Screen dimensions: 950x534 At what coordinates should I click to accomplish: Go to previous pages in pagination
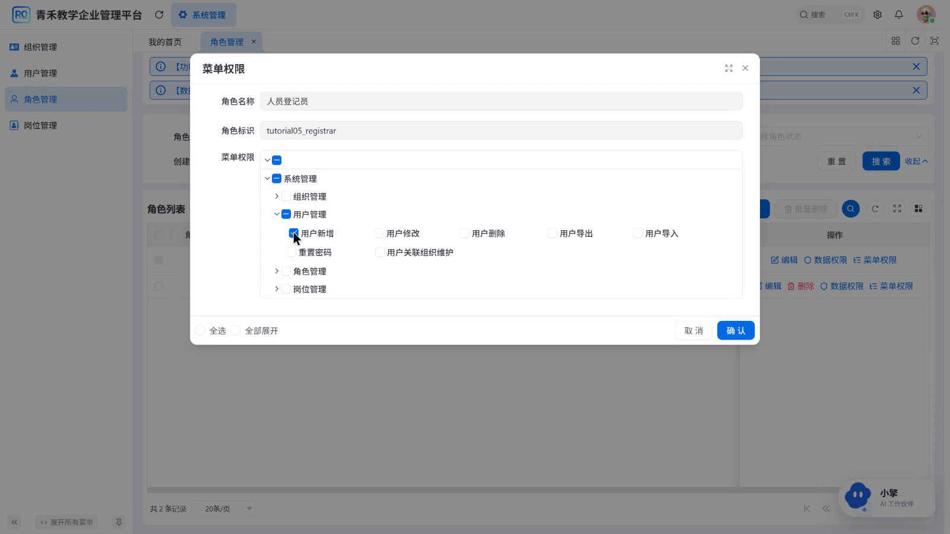(826, 508)
